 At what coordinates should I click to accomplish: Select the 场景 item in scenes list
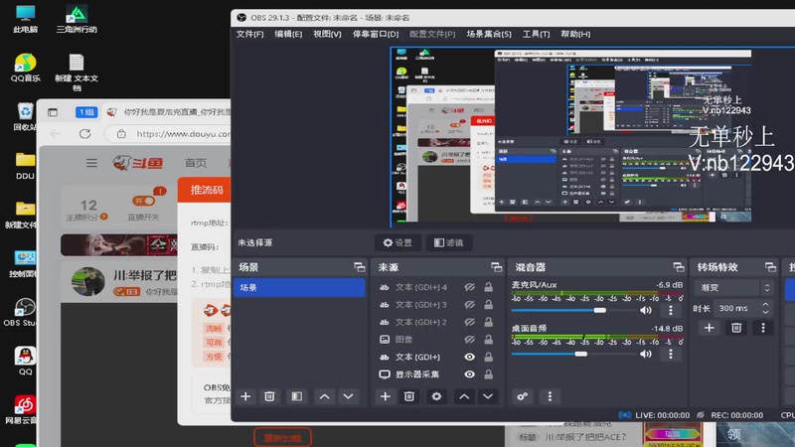point(299,287)
